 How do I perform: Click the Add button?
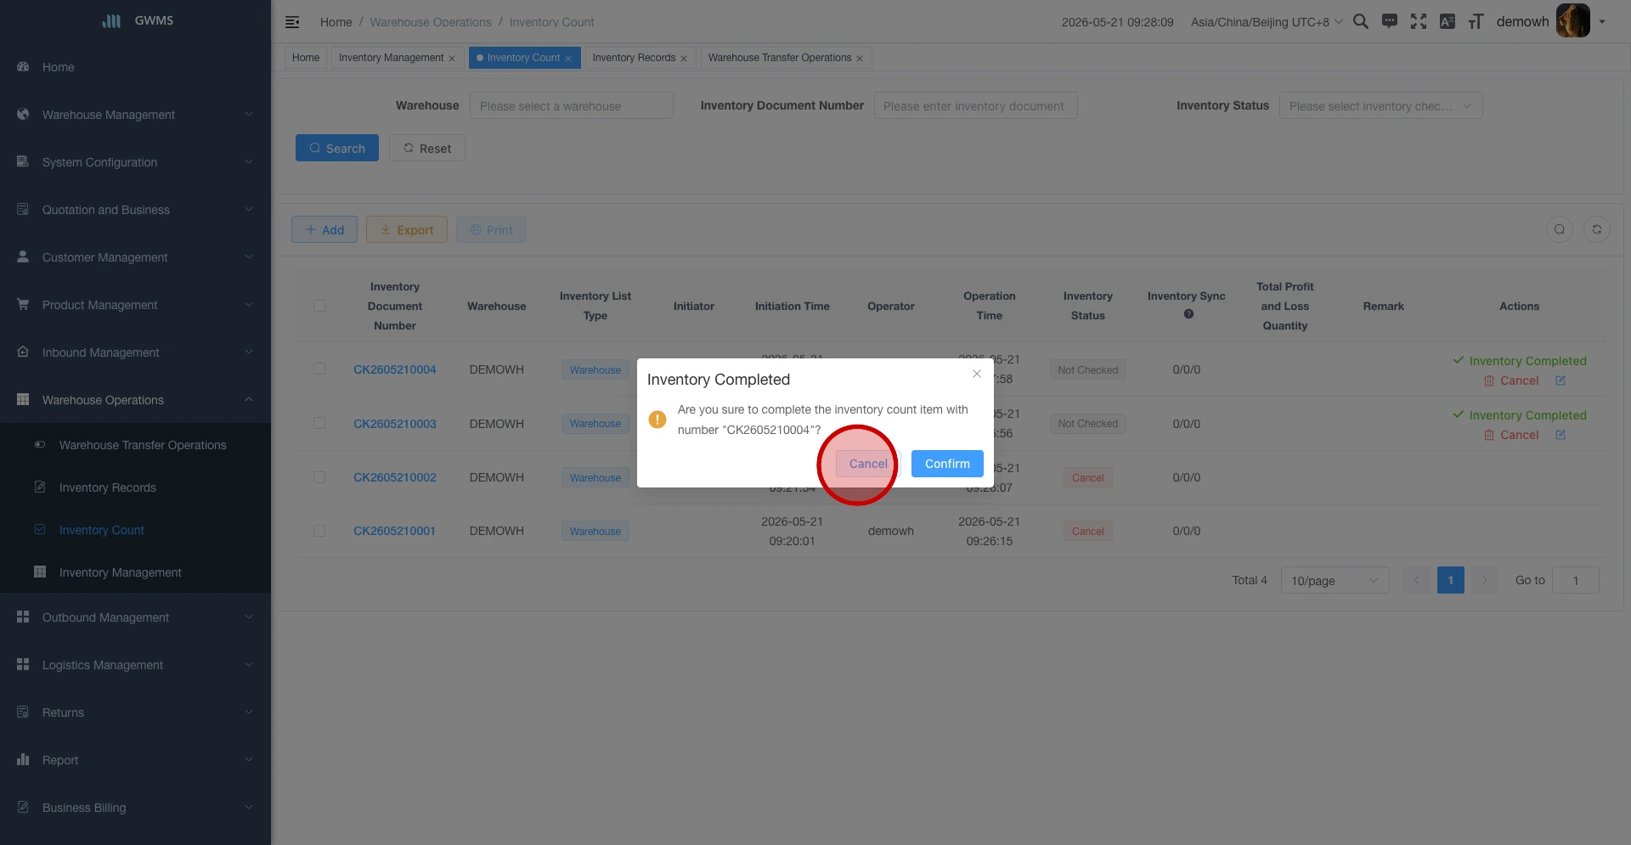point(325,229)
